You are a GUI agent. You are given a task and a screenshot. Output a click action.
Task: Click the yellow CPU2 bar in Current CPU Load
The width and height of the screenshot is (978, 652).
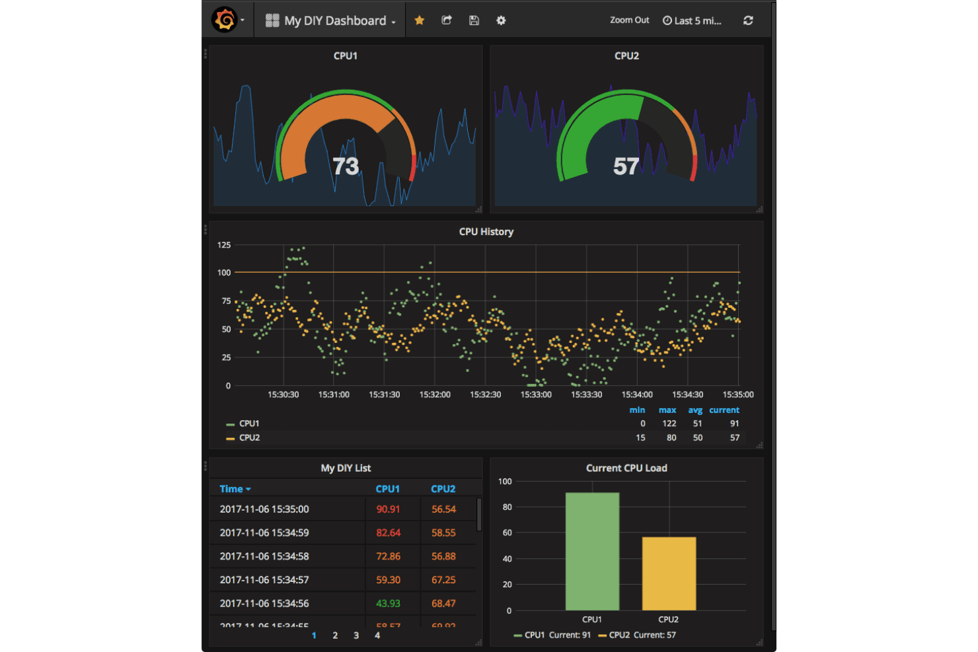669,573
